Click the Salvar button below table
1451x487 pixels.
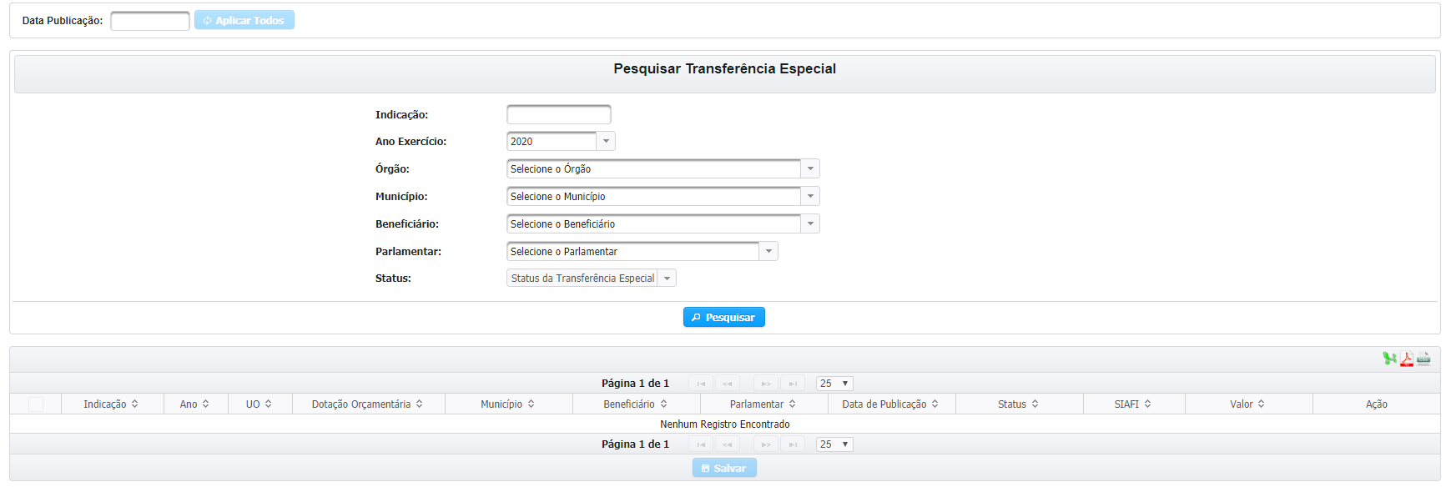(x=724, y=468)
